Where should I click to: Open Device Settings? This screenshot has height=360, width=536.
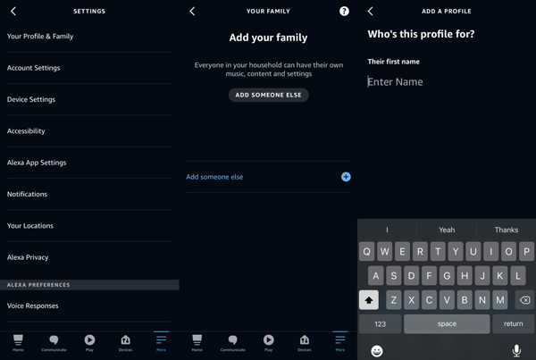click(89, 99)
